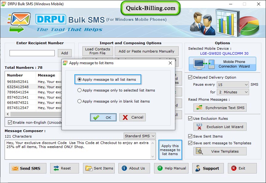Click the Synchronize Text SMS arrows icon
Image resolution: width=266 pixels, height=183 pixels.
pos(199,107)
